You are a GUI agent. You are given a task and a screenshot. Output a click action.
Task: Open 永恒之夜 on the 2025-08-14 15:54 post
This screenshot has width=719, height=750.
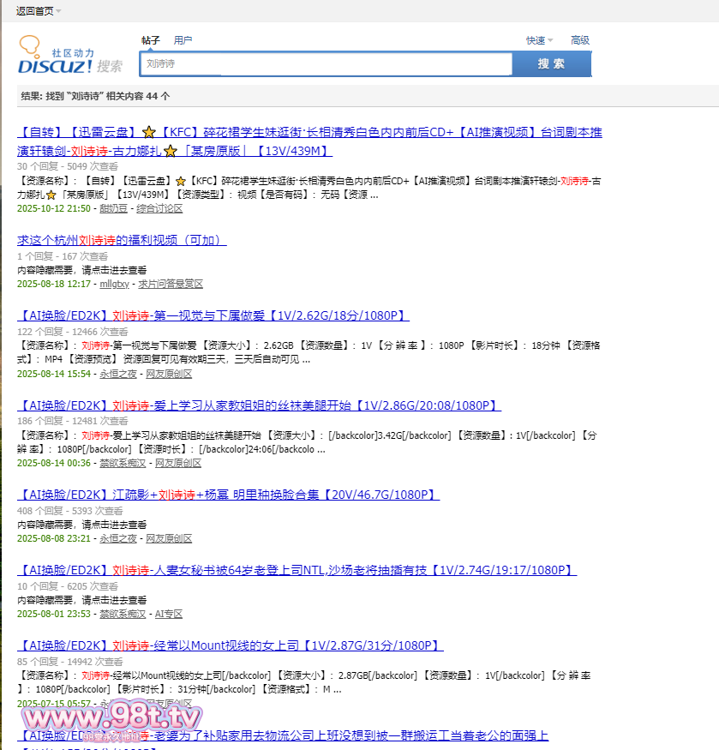[118, 374]
